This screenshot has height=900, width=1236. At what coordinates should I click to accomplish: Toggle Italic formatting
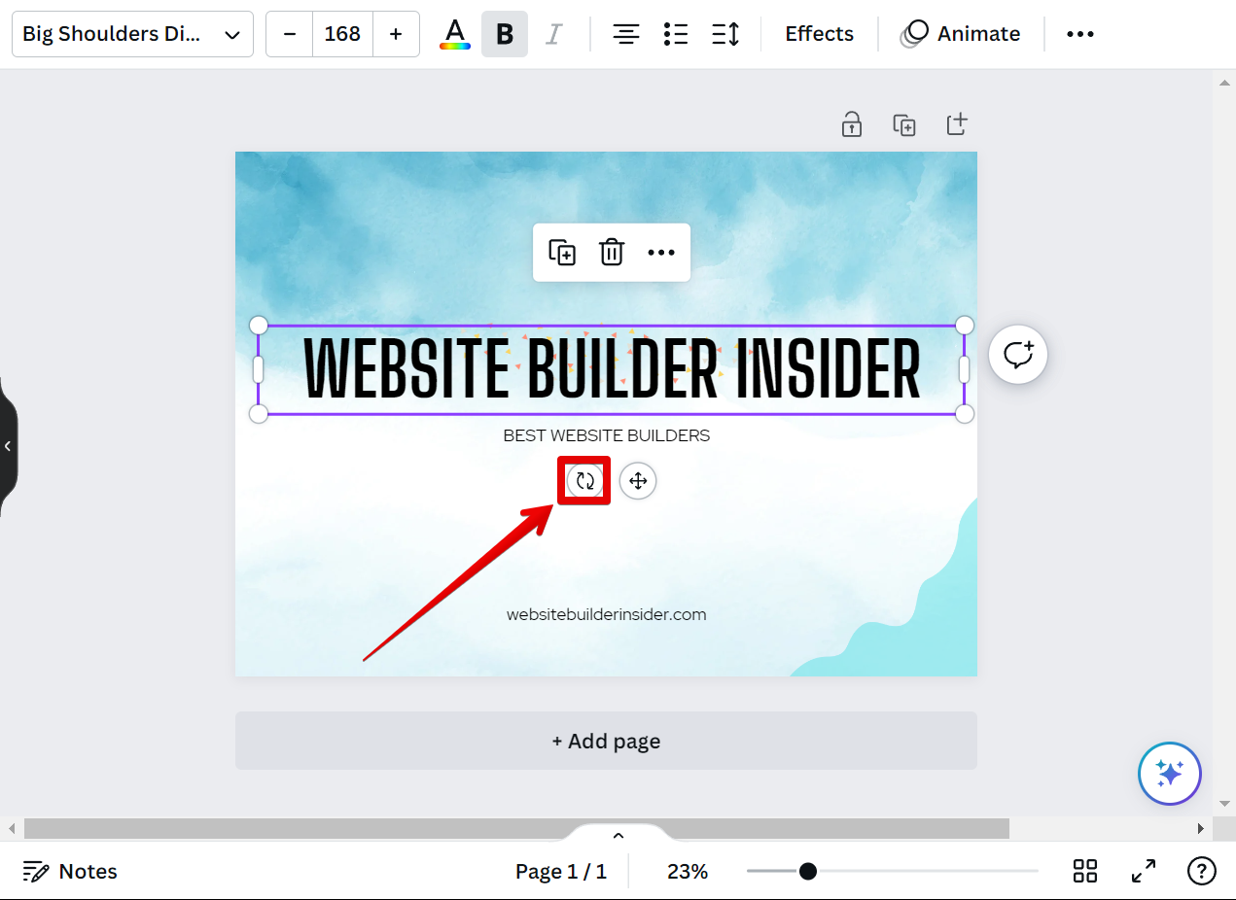[x=553, y=34]
